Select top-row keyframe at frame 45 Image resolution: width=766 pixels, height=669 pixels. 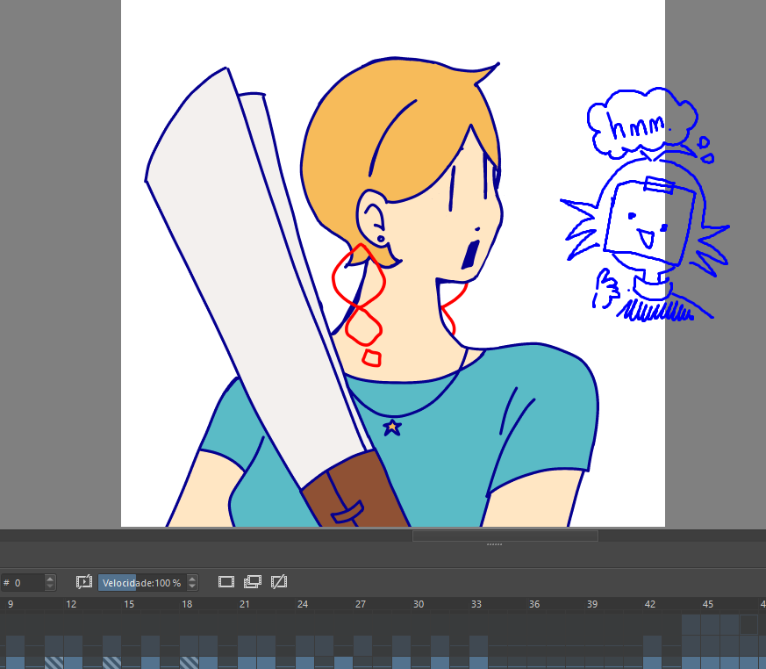pyautogui.click(x=711, y=624)
